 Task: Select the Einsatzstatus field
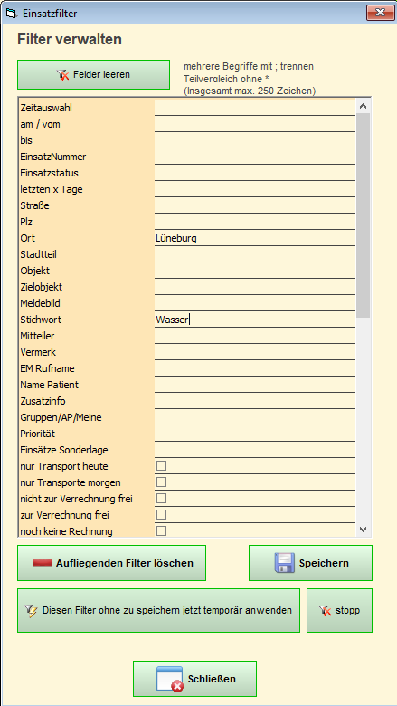point(255,173)
